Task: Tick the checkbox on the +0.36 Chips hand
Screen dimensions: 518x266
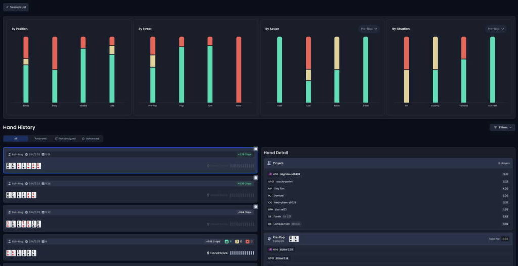Action: click(255, 178)
